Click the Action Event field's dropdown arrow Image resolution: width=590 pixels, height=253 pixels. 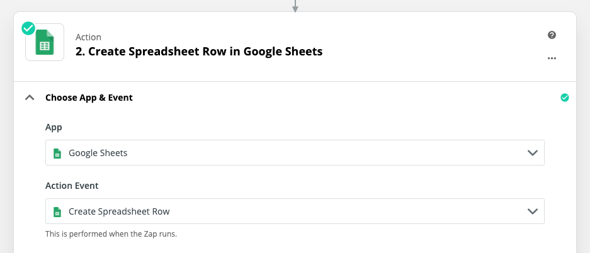pos(532,211)
